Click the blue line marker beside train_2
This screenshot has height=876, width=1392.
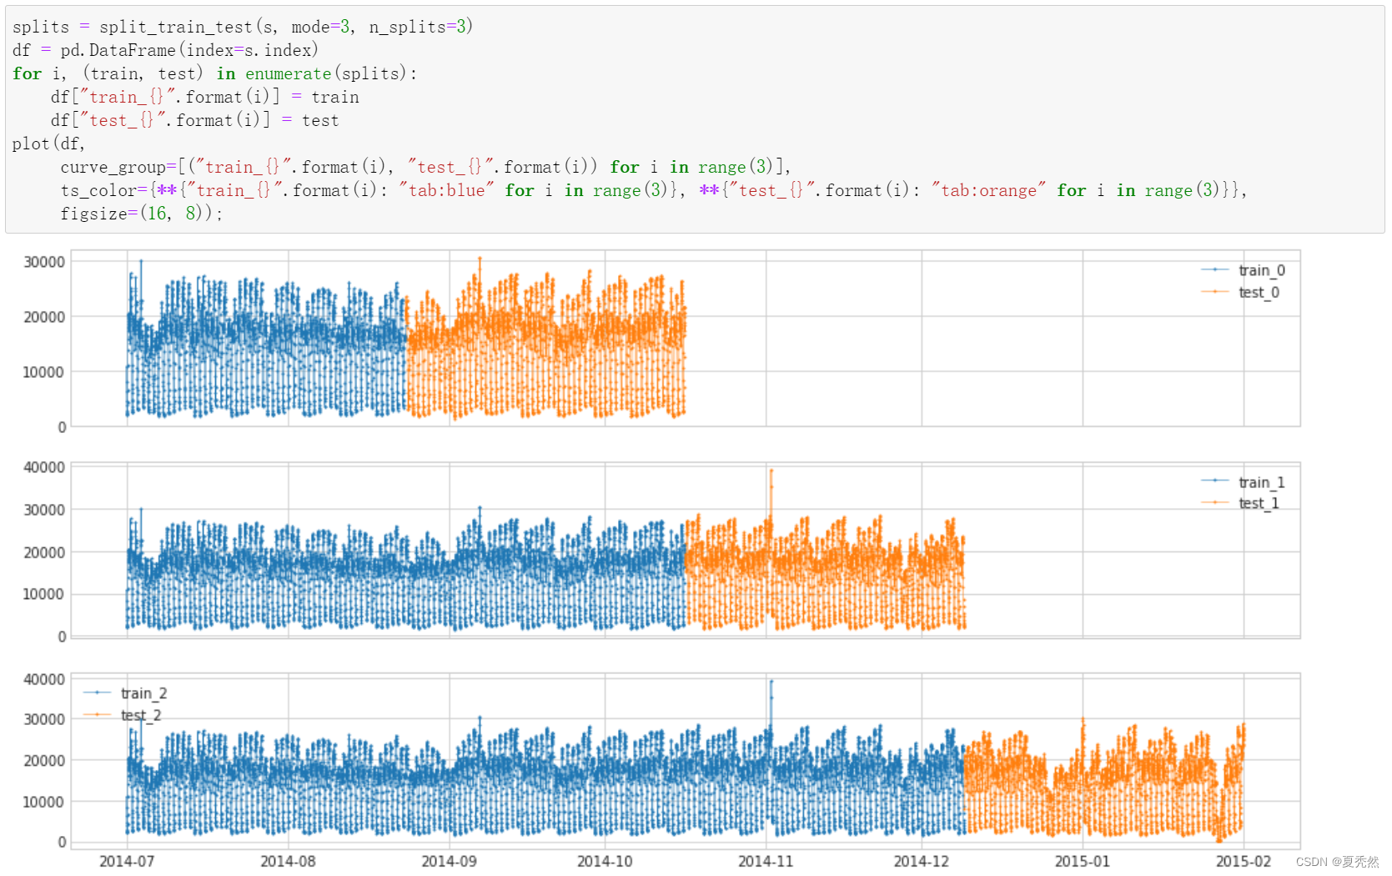click(98, 692)
